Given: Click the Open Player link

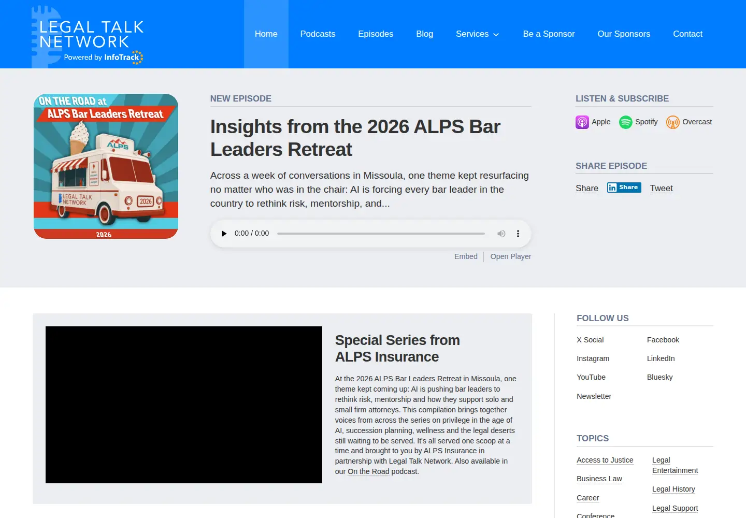Looking at the screenshot, I should [511, 256].
